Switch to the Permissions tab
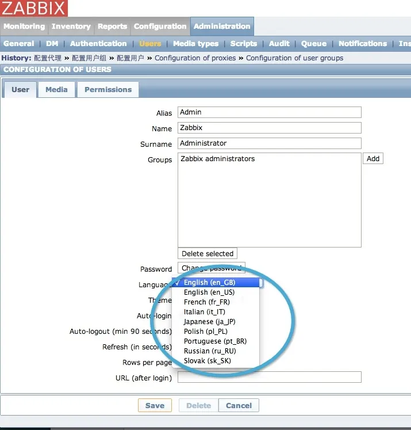This screenshot has width=411, height=430. click(108, 90)
